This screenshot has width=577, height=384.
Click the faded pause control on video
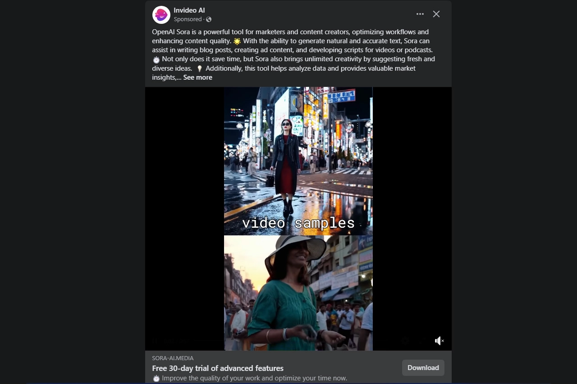[155, 341]
